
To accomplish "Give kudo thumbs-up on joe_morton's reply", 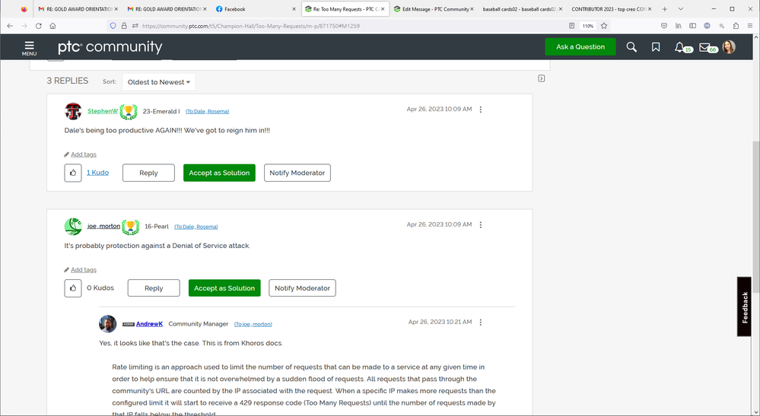I will click(73, 288).
